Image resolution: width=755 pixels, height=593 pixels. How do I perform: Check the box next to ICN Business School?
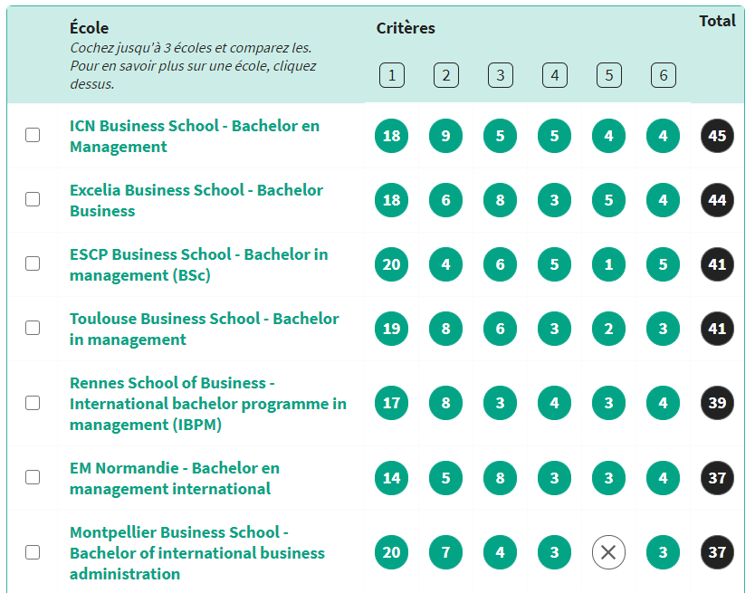coord(33,136)
